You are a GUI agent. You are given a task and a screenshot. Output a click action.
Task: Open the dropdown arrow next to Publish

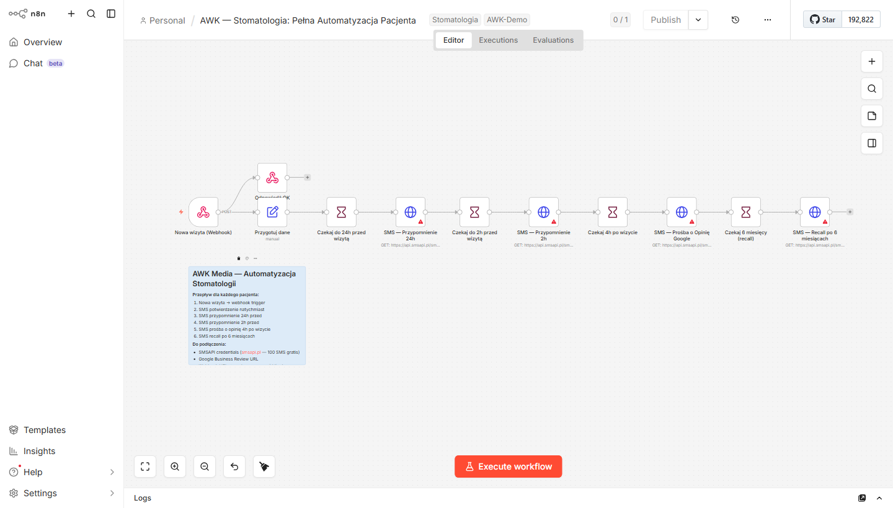(x=698, y=20)
